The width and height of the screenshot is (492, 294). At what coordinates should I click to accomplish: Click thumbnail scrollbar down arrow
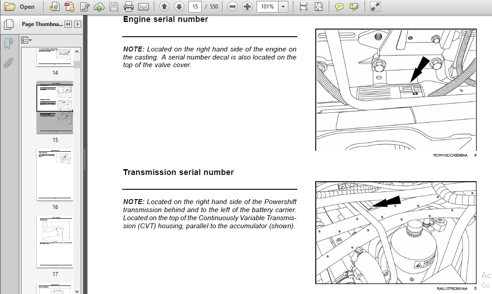(x=77, y=291)
